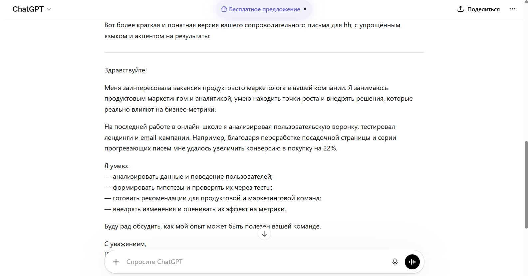Open the share upload arrow icon
This screenshot has width=528, height=276.
460,9
